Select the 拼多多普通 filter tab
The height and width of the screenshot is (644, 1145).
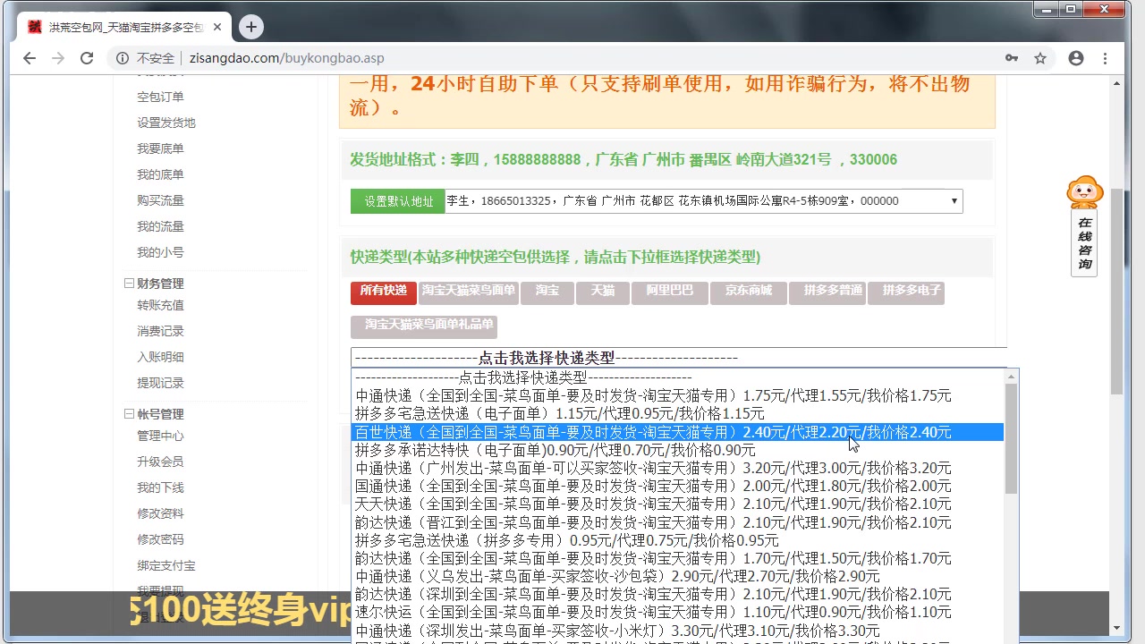(827, 292)
